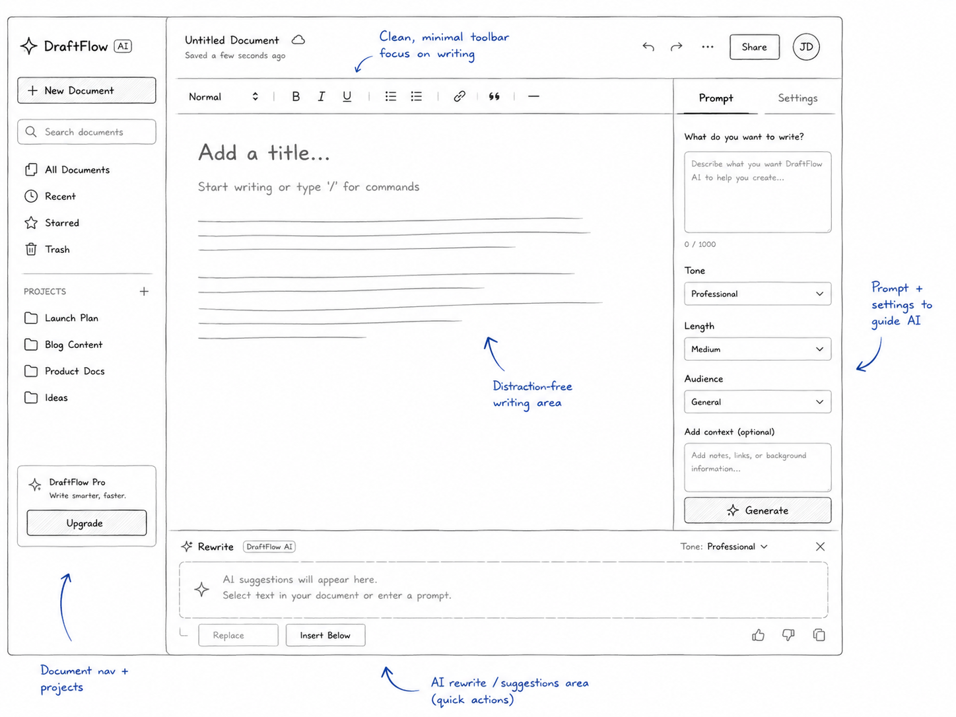956x717 pixels.
Task: Apply italic formatting
Action: pos(322,96)
